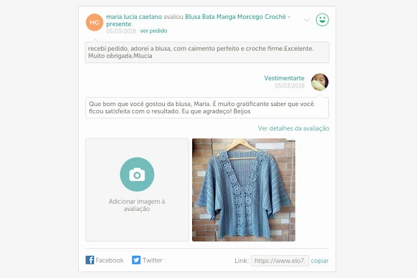The image size is (417, 278).
Task: Click the review link URL field
Action: (x=280, y=260)
